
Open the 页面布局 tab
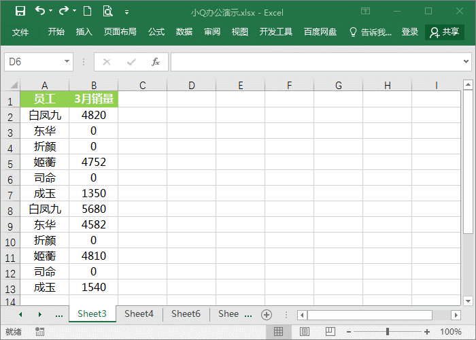(120, 31)
